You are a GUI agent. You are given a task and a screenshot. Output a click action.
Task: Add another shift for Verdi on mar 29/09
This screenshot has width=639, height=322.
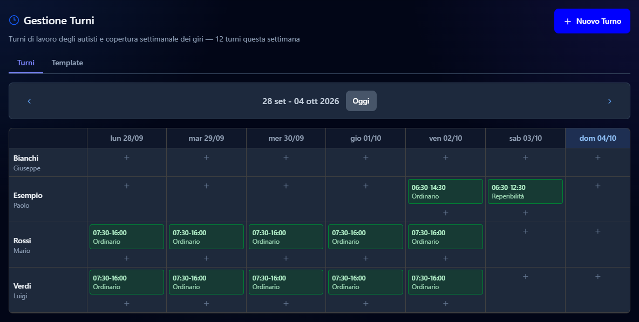pos(206,303)
